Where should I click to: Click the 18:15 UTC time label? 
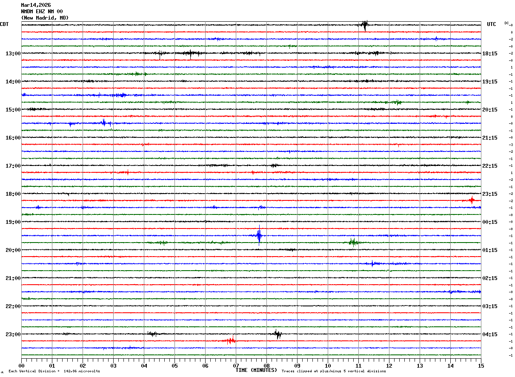point(490,54)
